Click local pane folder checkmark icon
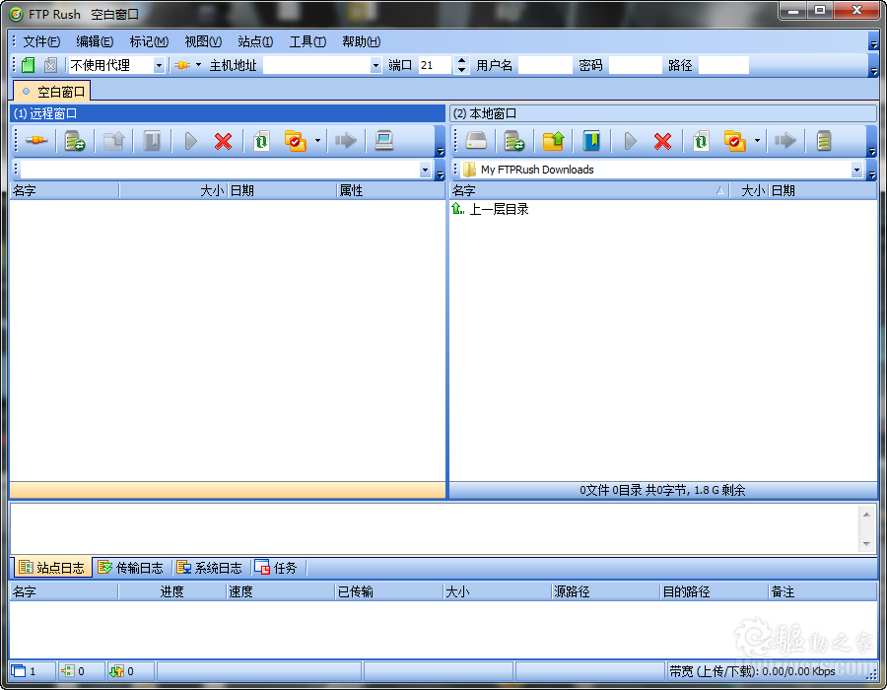The image size is (887, 690). pos(735,140)
